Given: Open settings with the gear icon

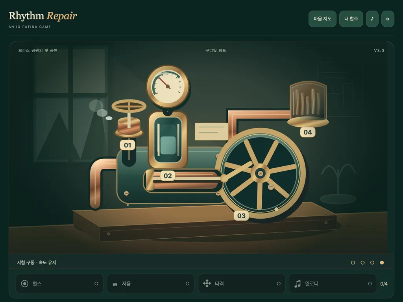Looking at the screenshot, I should pos(388,19).
